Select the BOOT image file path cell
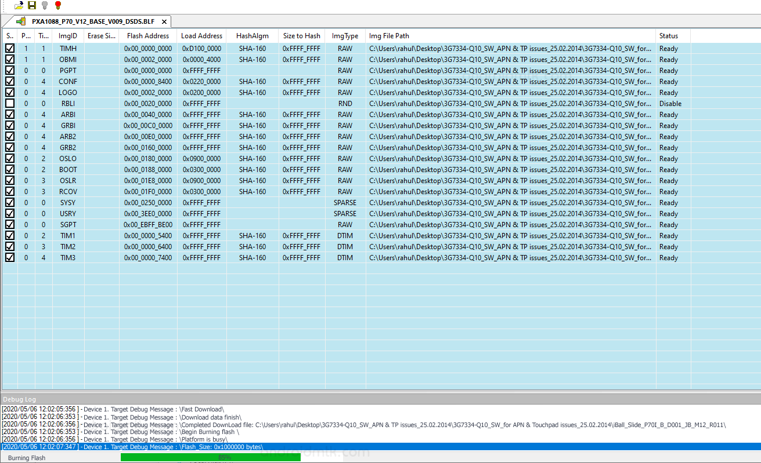This screenshot has height=463, width=761. 510,170
